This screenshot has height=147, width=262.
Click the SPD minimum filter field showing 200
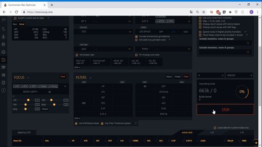pos(84,103)
